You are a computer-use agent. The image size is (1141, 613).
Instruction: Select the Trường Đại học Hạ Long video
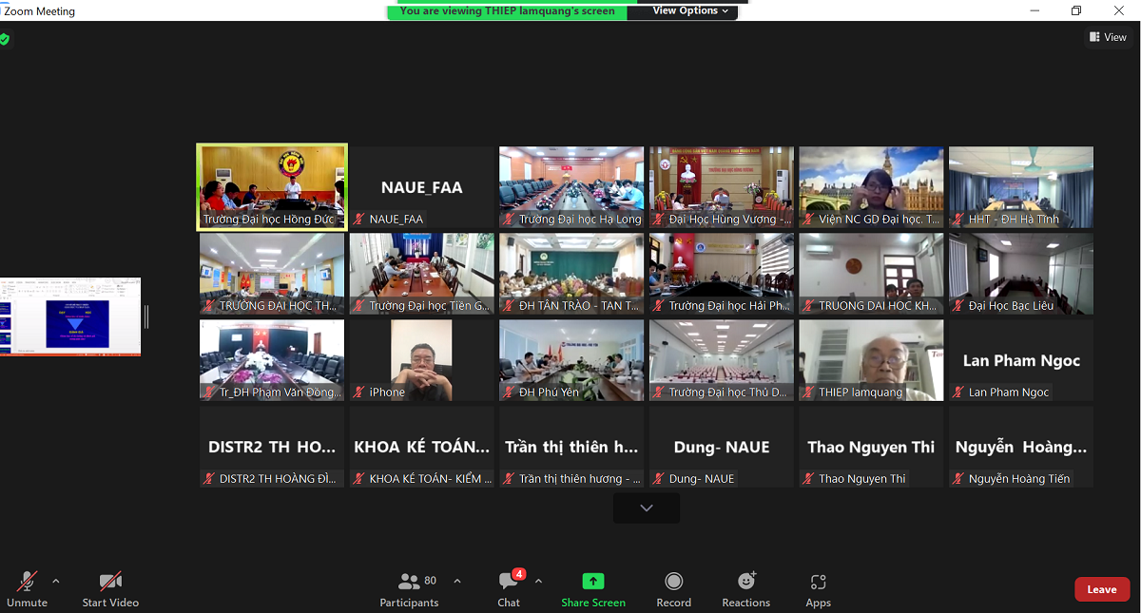(571, 187)
